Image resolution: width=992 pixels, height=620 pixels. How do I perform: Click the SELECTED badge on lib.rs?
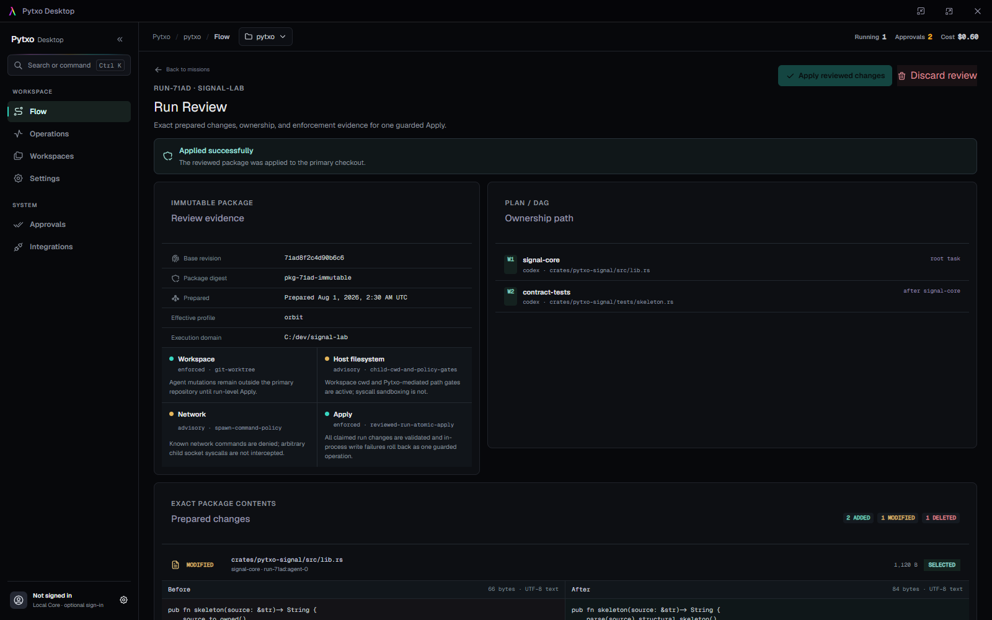point(942,565)
